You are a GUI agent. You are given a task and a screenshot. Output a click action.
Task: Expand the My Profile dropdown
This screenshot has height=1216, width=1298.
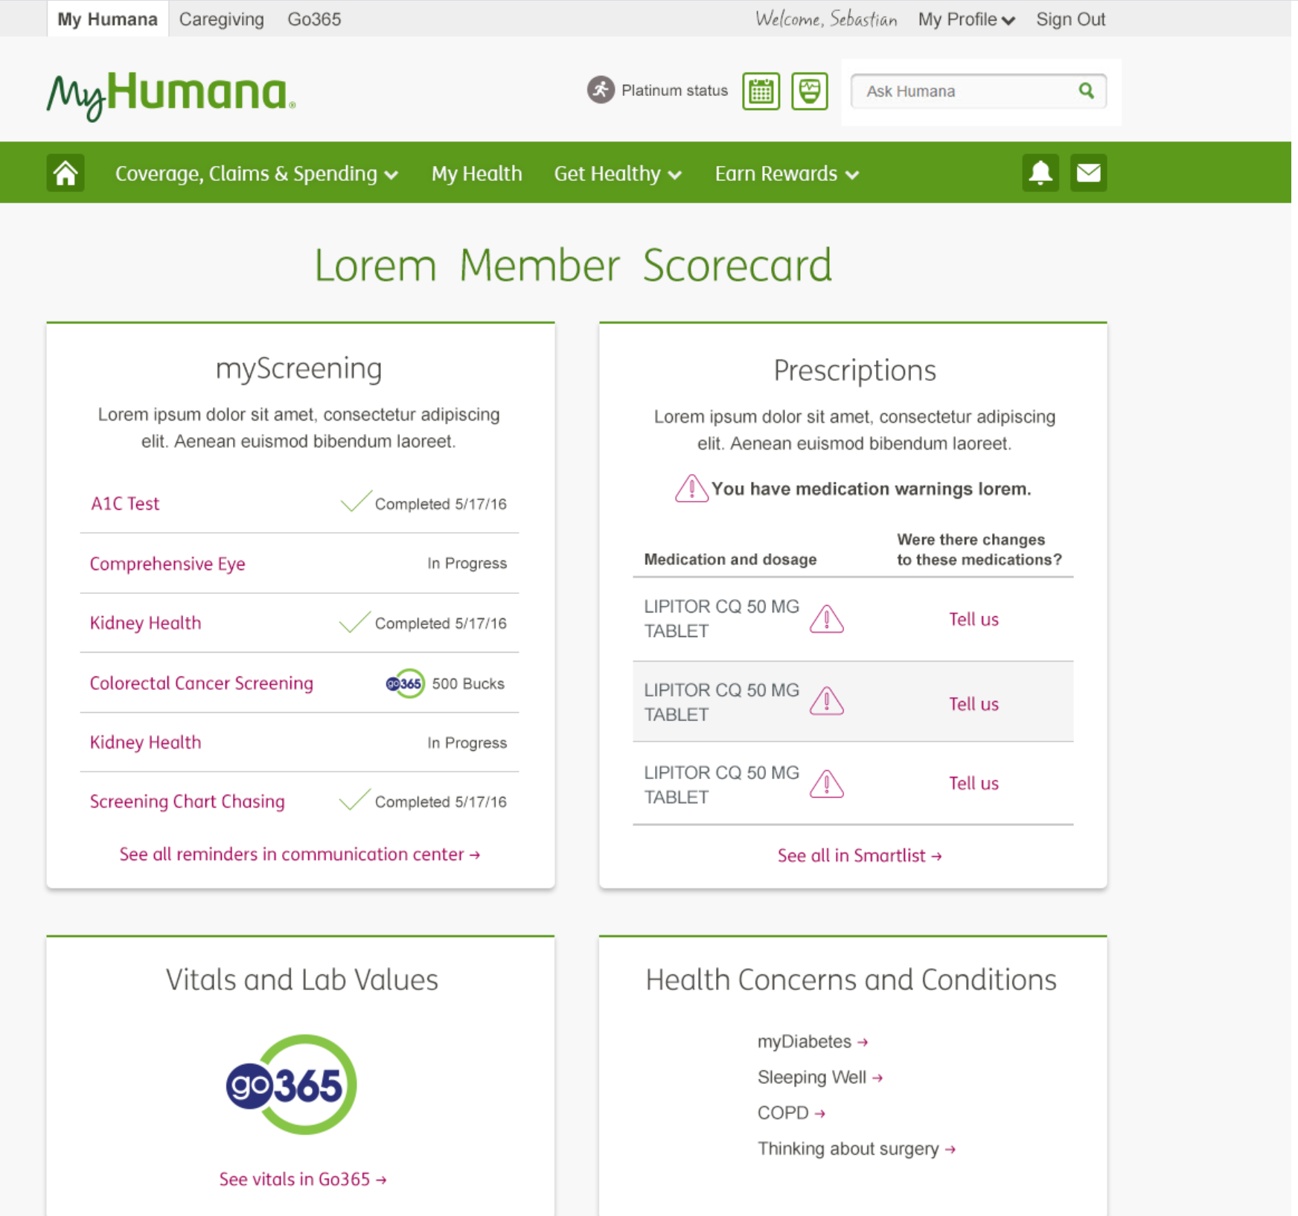tap(966, 19)
